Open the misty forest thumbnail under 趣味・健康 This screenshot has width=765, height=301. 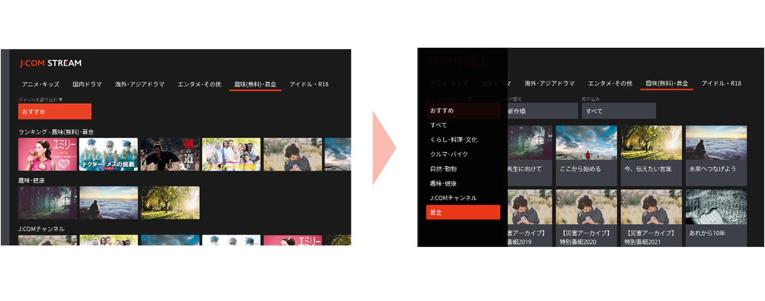(x=47, y=203)
